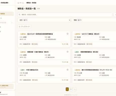Open the ホーム breadcrumb link
This screenshot has height=96, width=116.
point(22,3)
